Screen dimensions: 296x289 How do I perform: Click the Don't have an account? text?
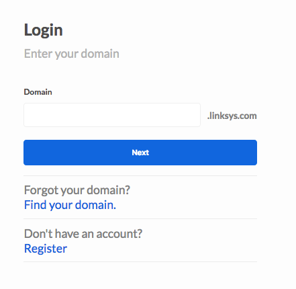83,234
